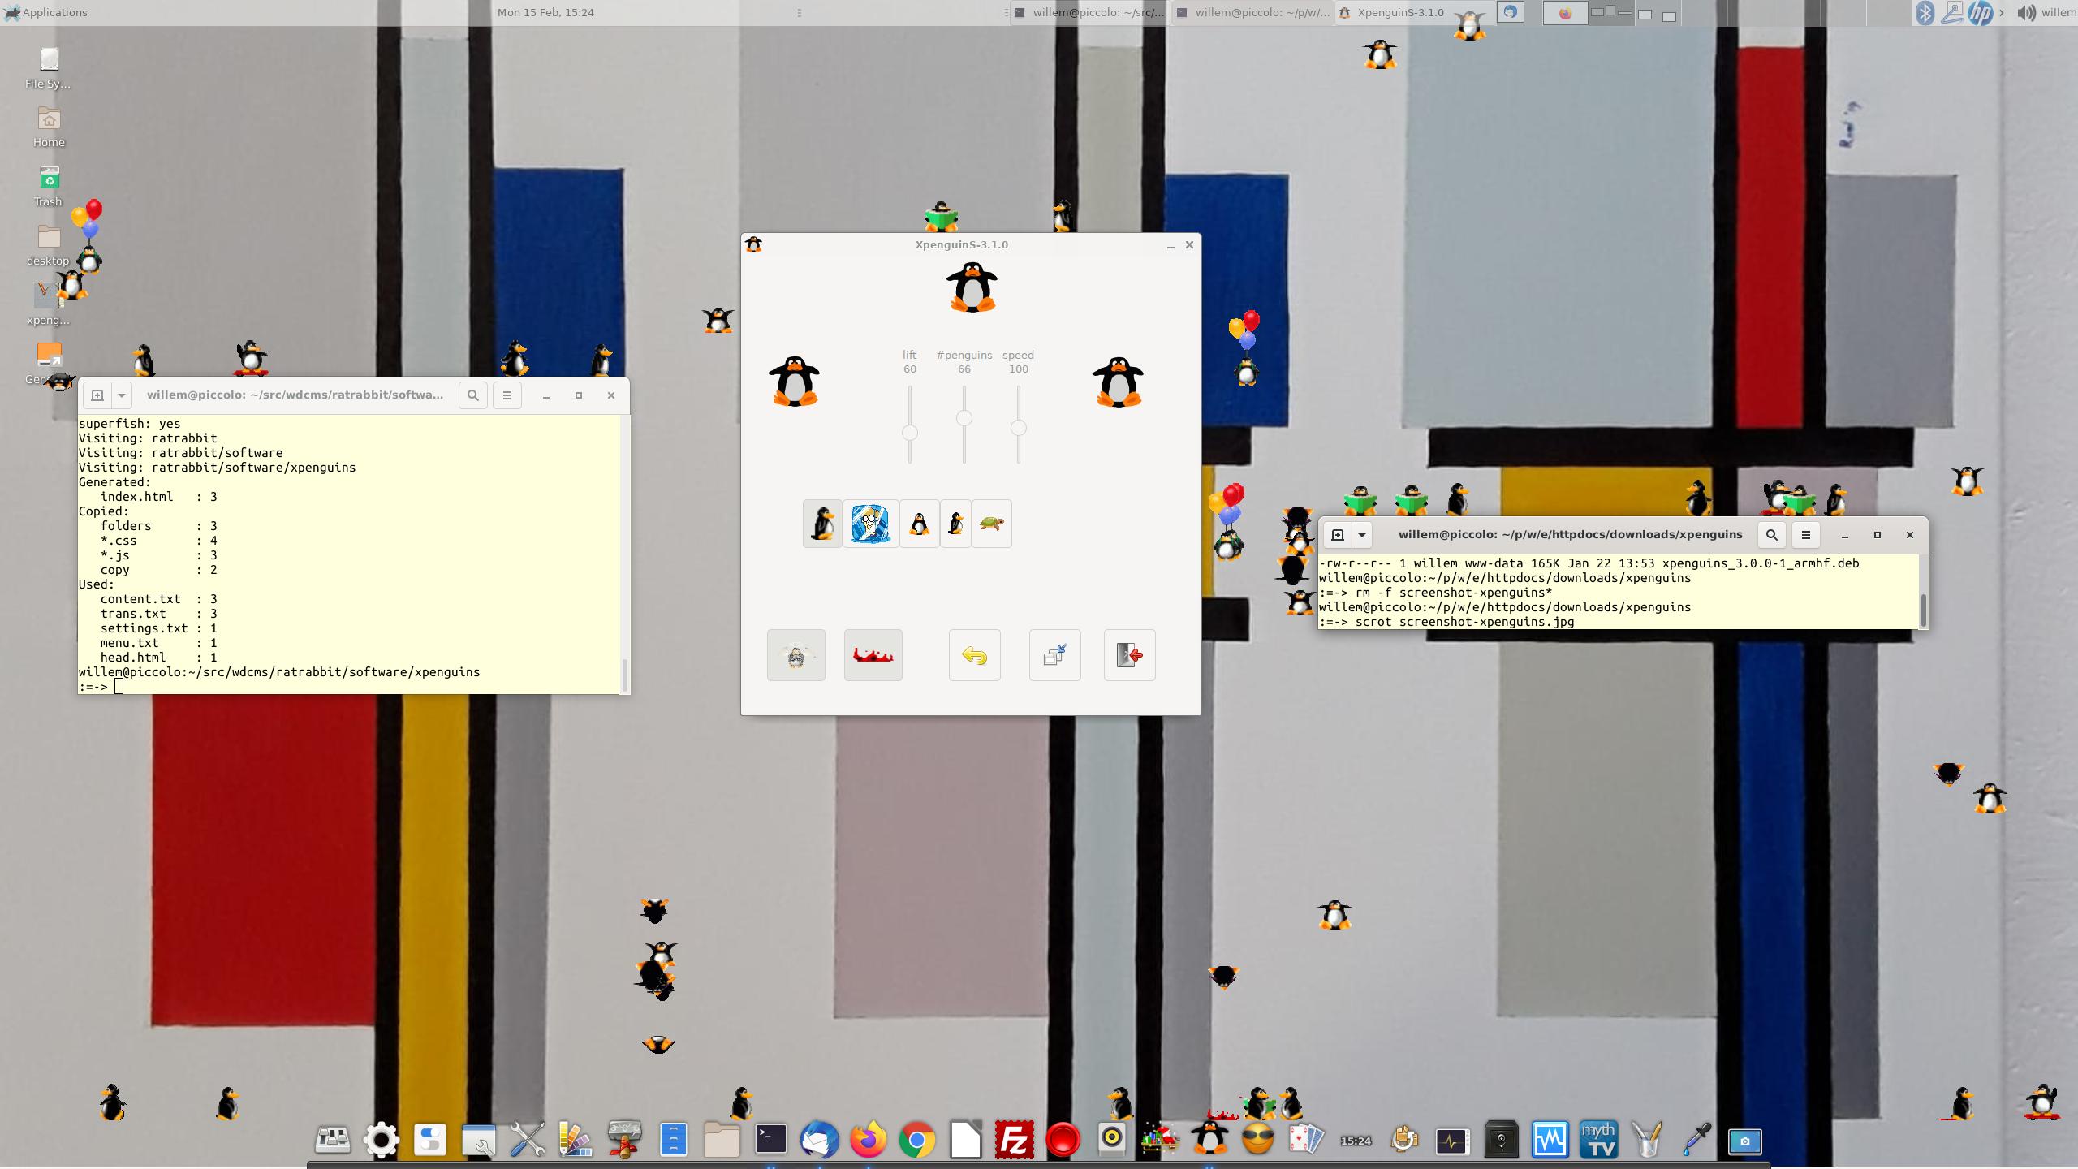
Task: Toggle the sitting Tux theme button
Action: click(919, 524)
